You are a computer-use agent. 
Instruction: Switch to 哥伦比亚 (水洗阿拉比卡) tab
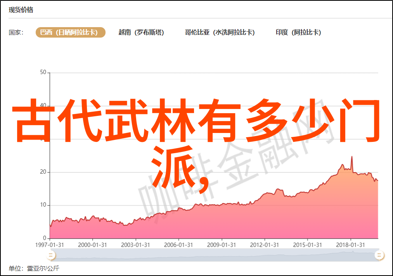[220, 33]
